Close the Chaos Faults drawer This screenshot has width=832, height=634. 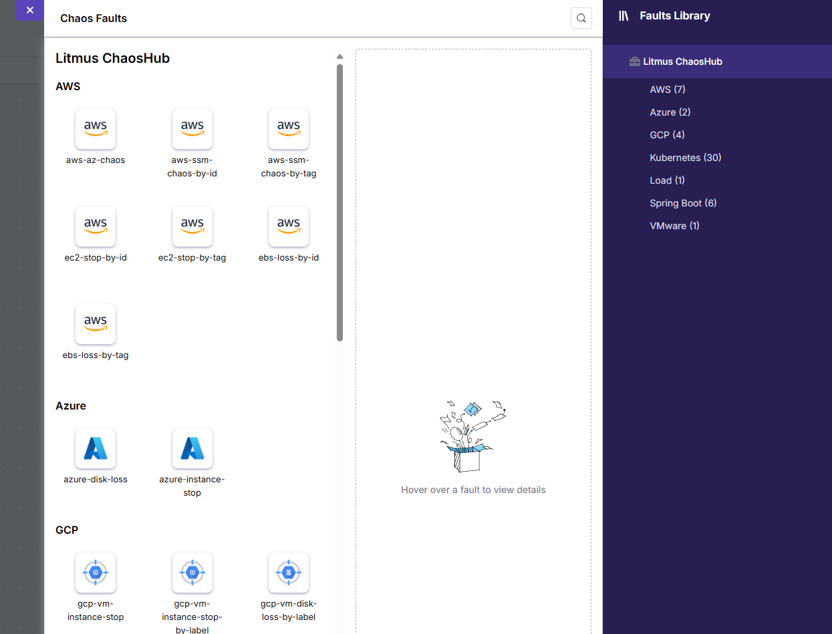29,10
